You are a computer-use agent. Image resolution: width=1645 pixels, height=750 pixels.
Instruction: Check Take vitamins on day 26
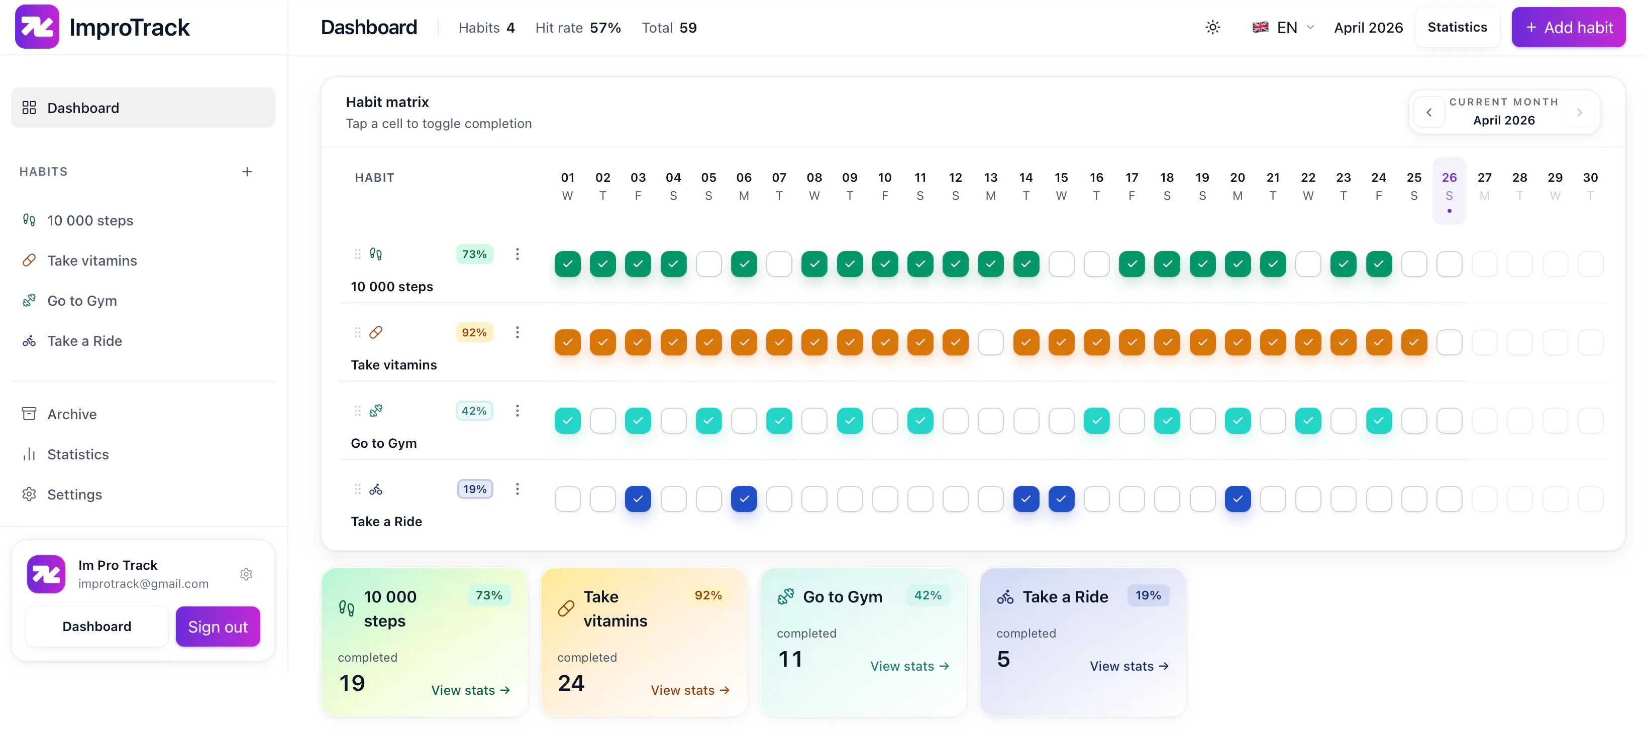(x=1449, y=342)
